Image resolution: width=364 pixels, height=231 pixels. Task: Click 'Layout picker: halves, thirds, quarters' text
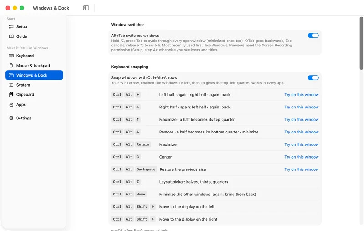pyautogui.click(x=194, y=182)
